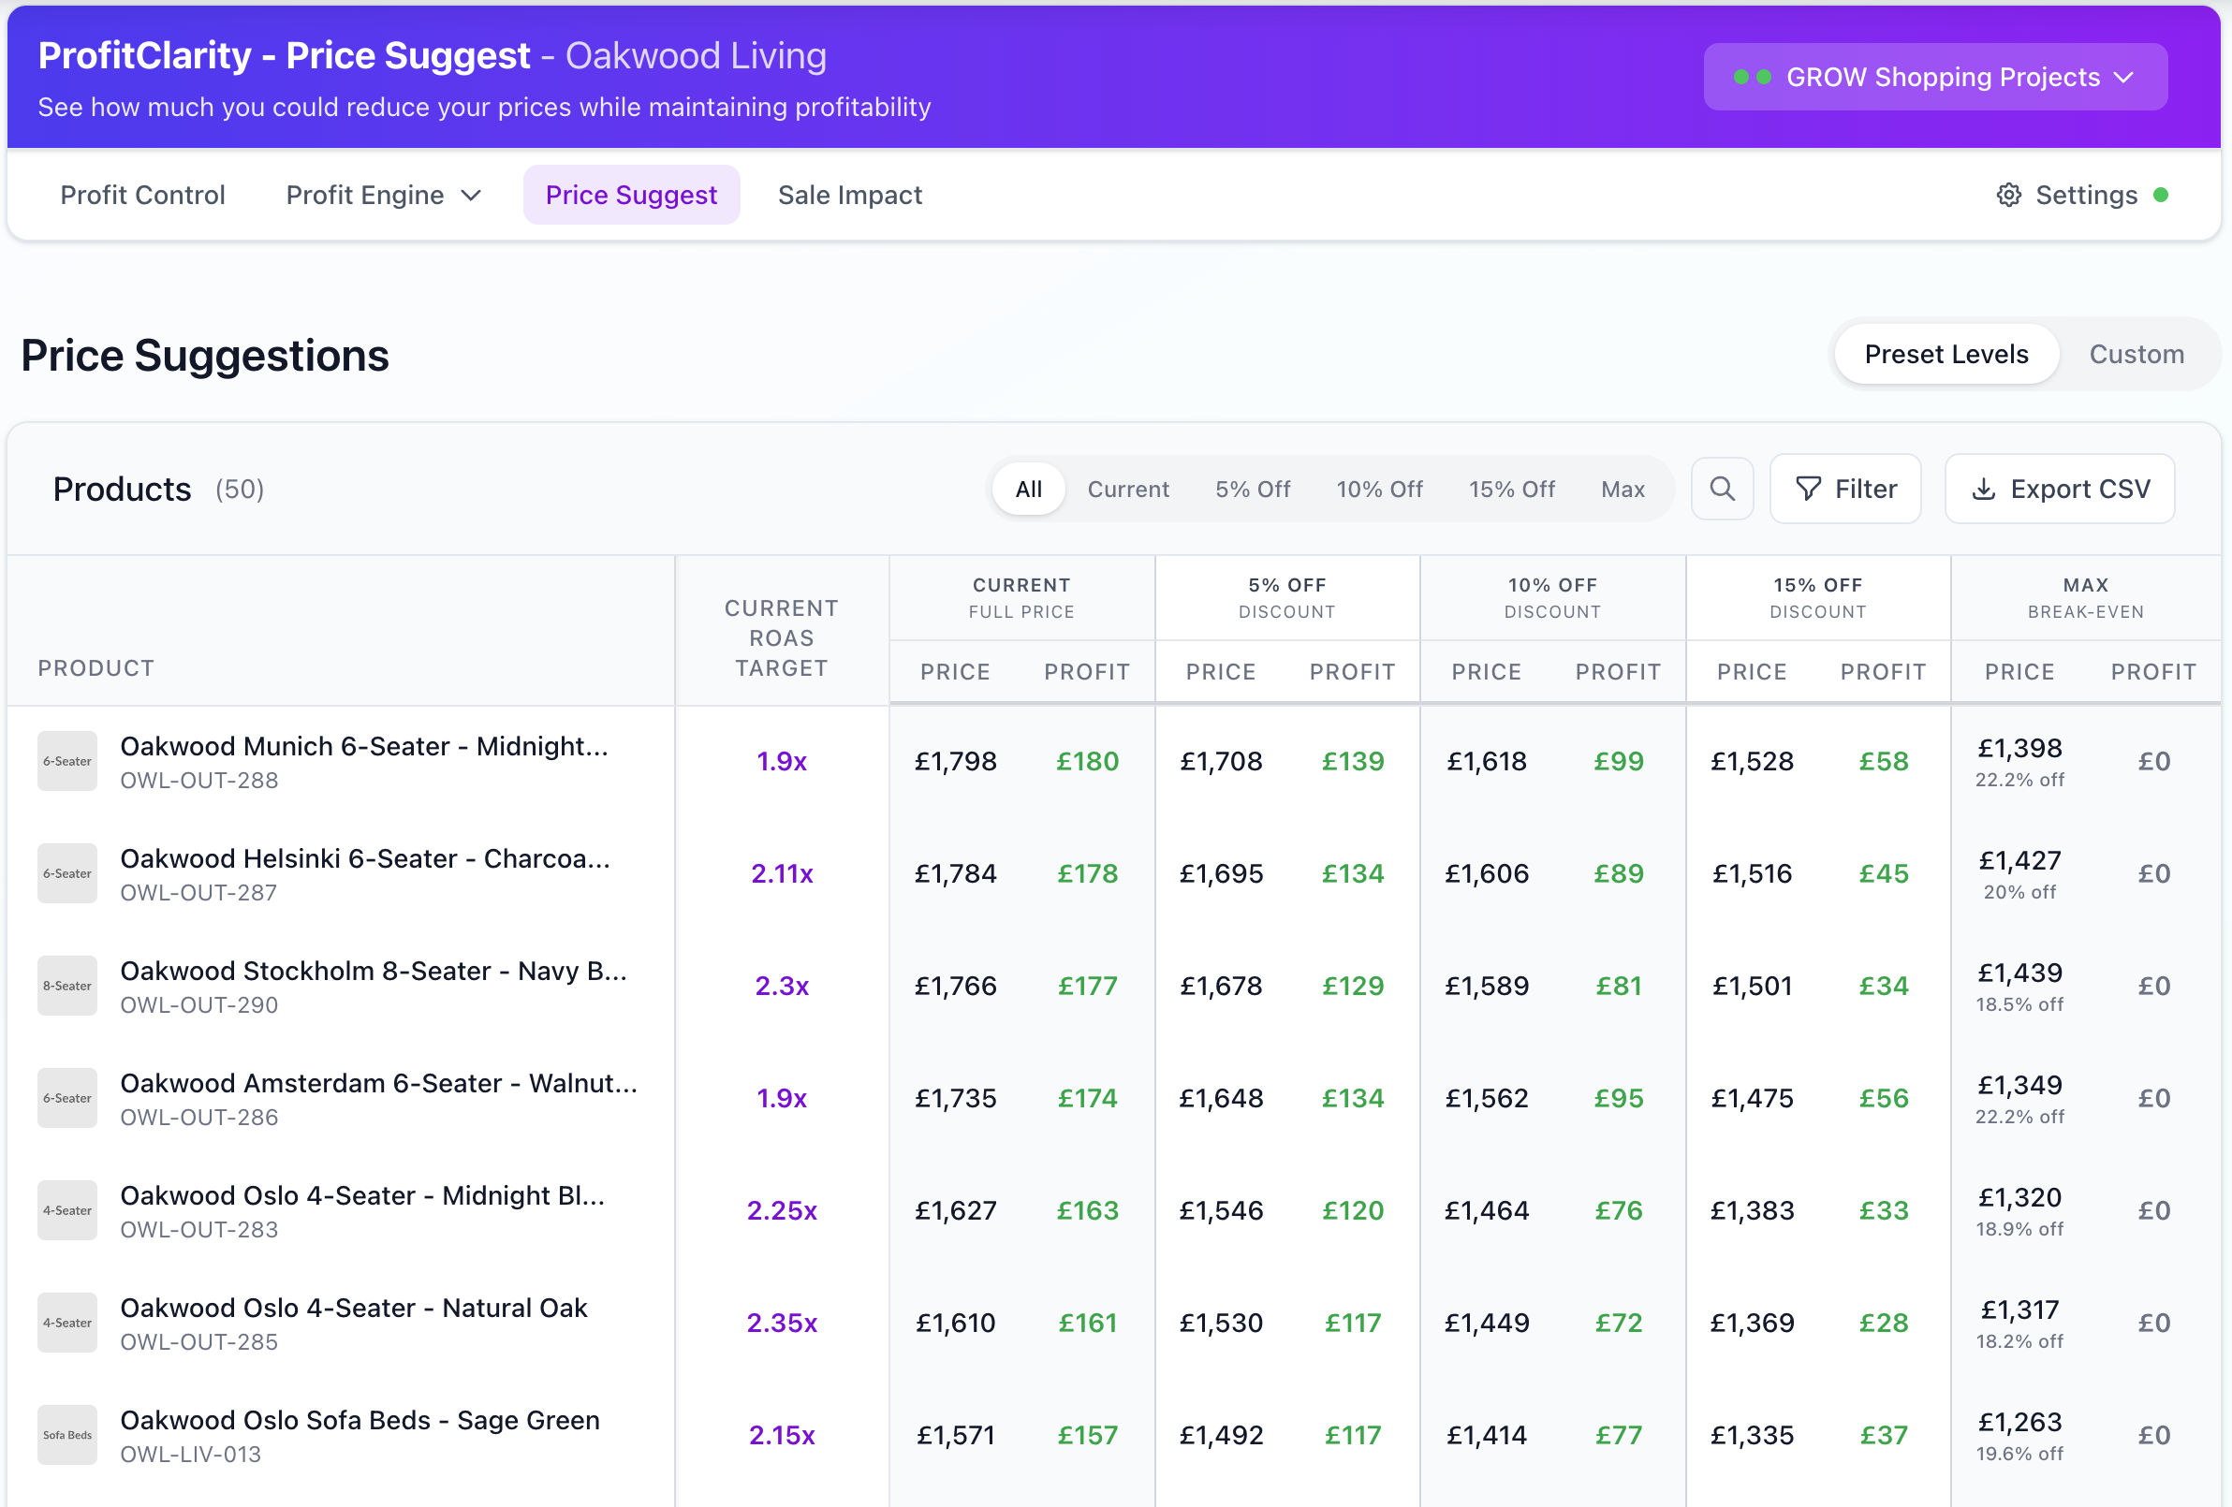Click the Oakwood Helsinki 6-Seater product name
Viewport: 2232px width, 1507px height.
click(x=365, y=857)
